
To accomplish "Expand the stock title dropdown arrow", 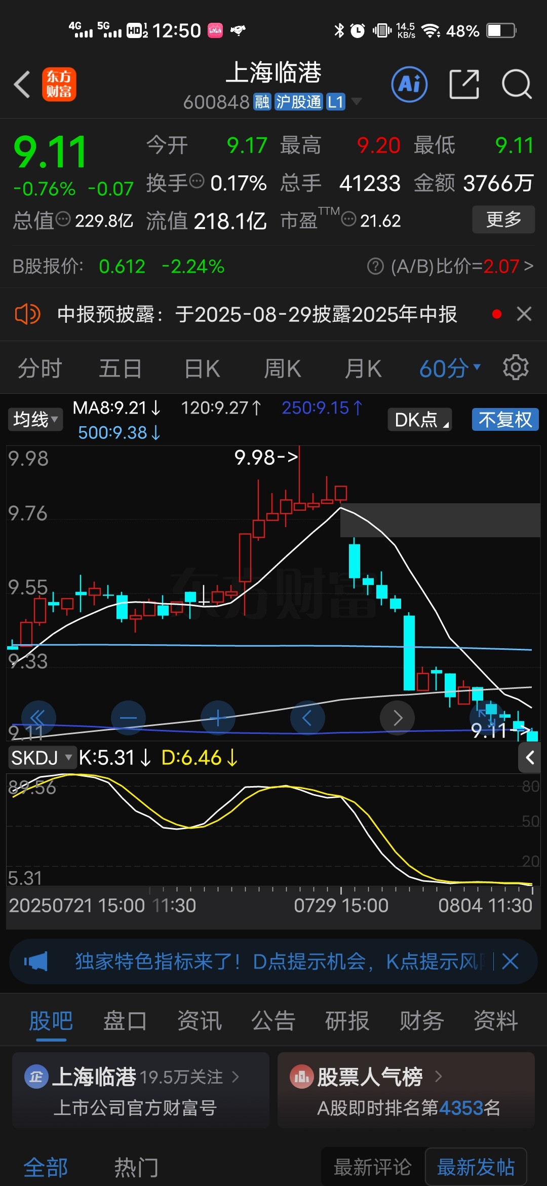I will 357,101.
